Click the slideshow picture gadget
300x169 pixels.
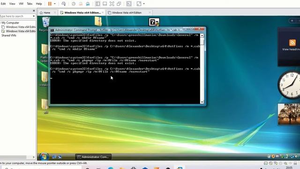point(289,114)
